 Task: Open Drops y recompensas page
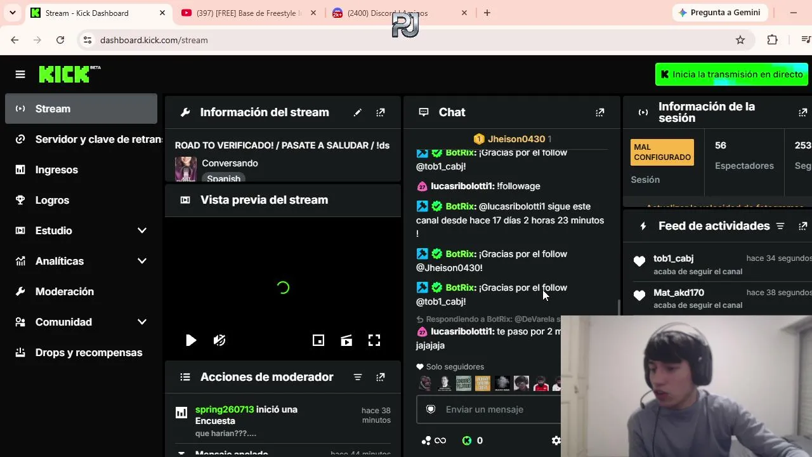(x=81, y=352)
